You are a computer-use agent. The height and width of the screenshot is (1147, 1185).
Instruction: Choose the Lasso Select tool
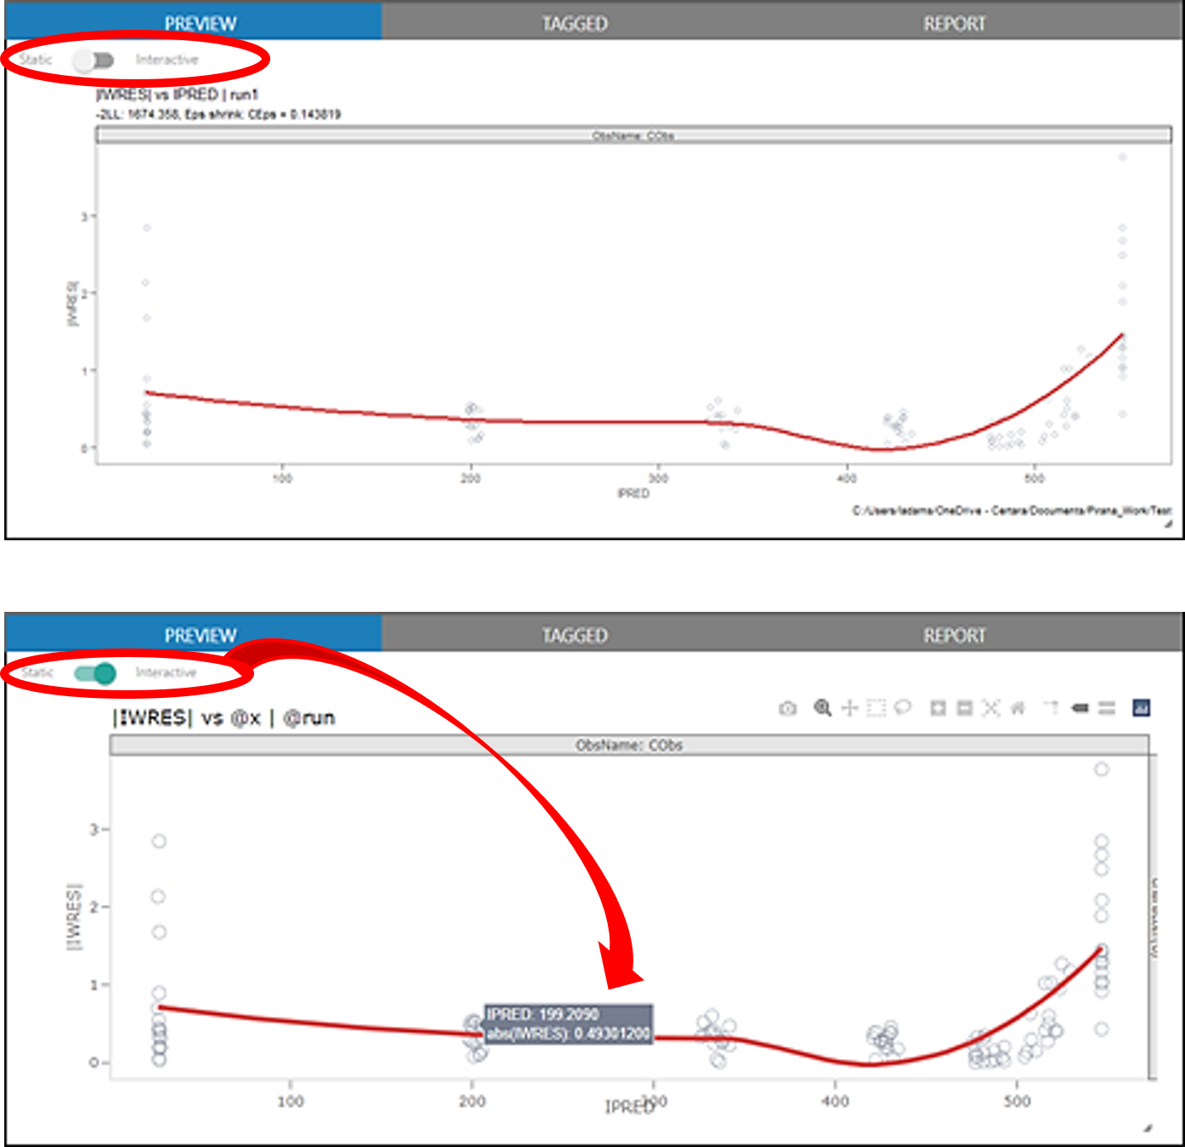tap(903, 707)
